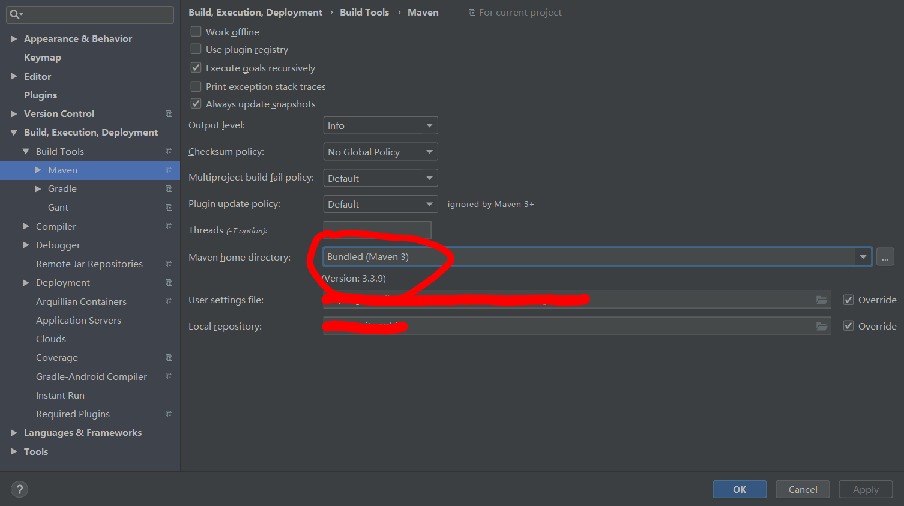Viewport: 904px width, 506px height.
Task: Click the project-level icon on the Deployment row
Action: pos(169,283)
